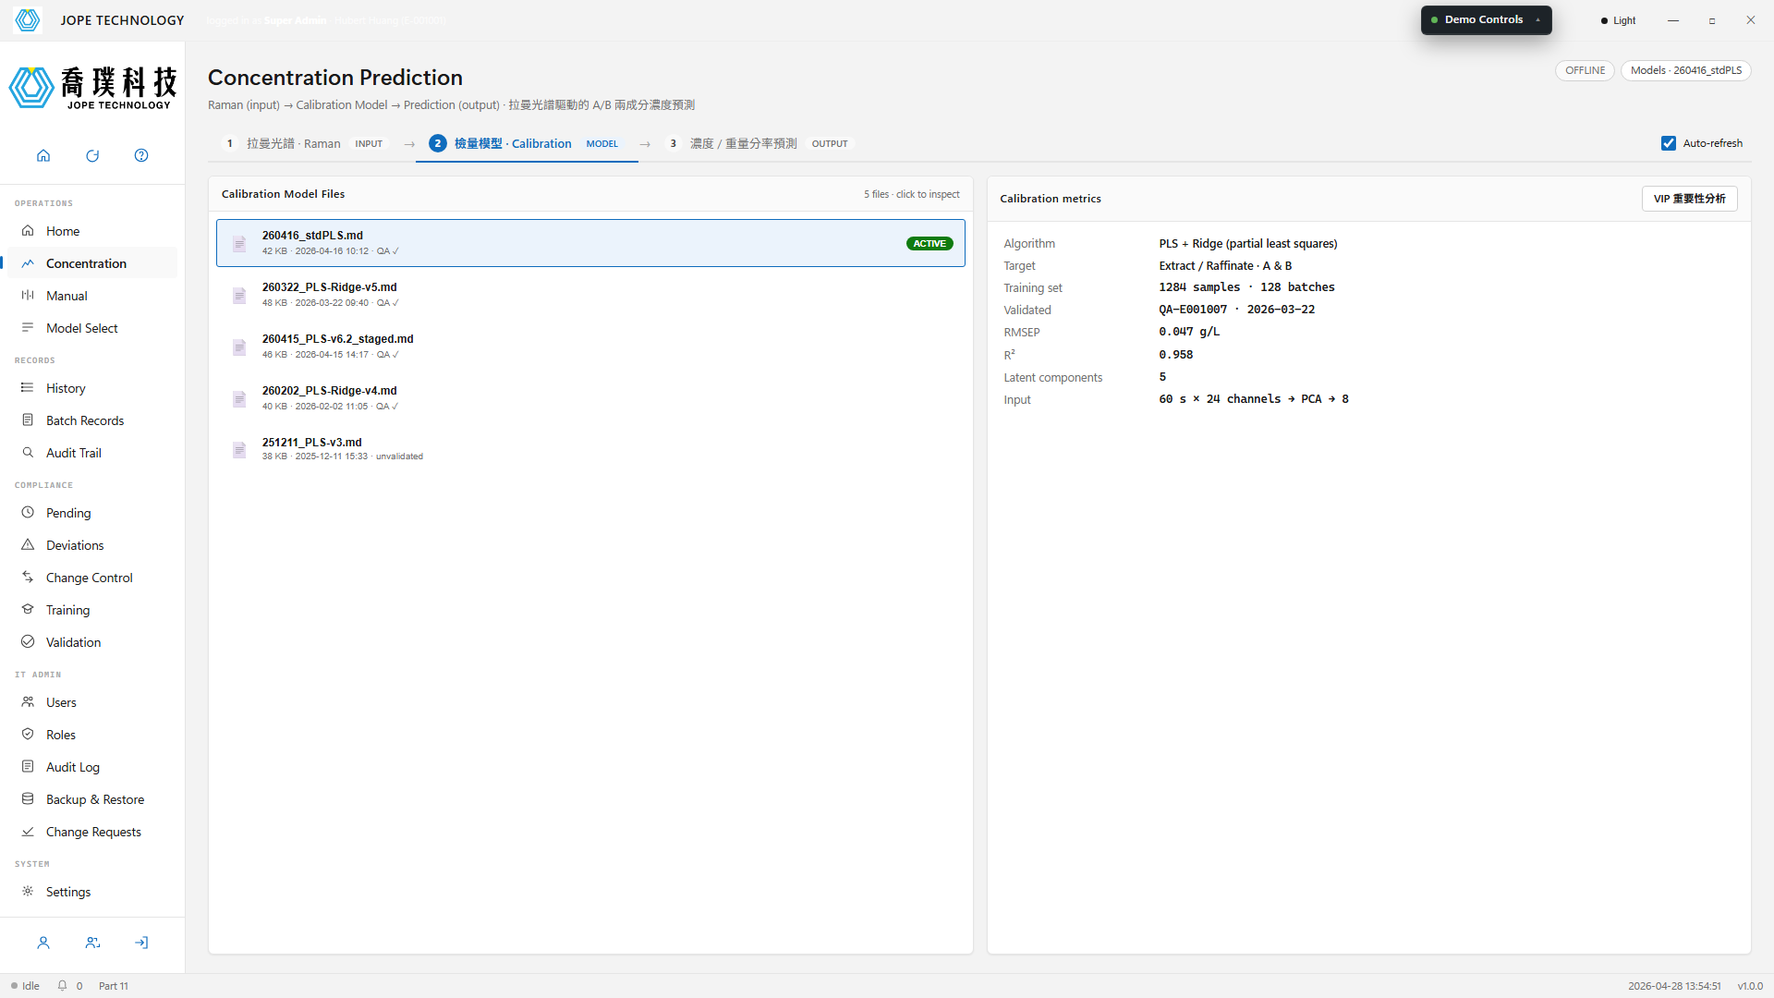Select 260322_PLS-Ridge-v5.md model file
The height and width of the screenshot is (998, 1774).
590,295
